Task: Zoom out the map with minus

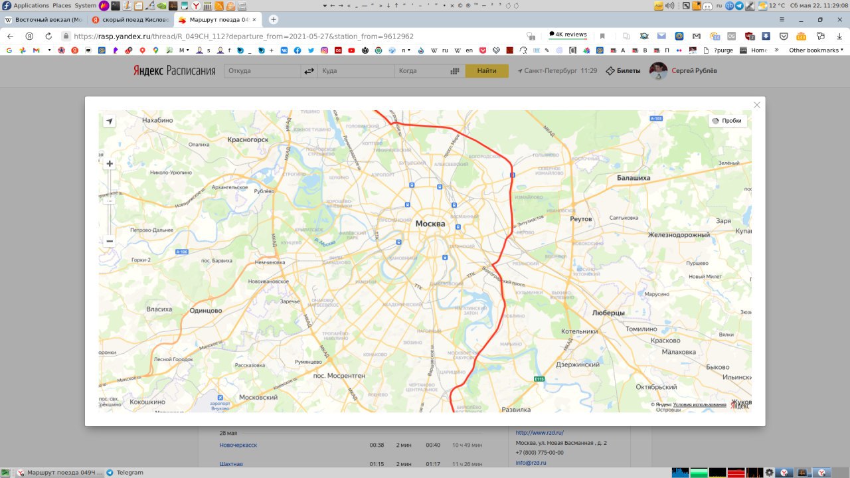Action: tap(110, 241)
